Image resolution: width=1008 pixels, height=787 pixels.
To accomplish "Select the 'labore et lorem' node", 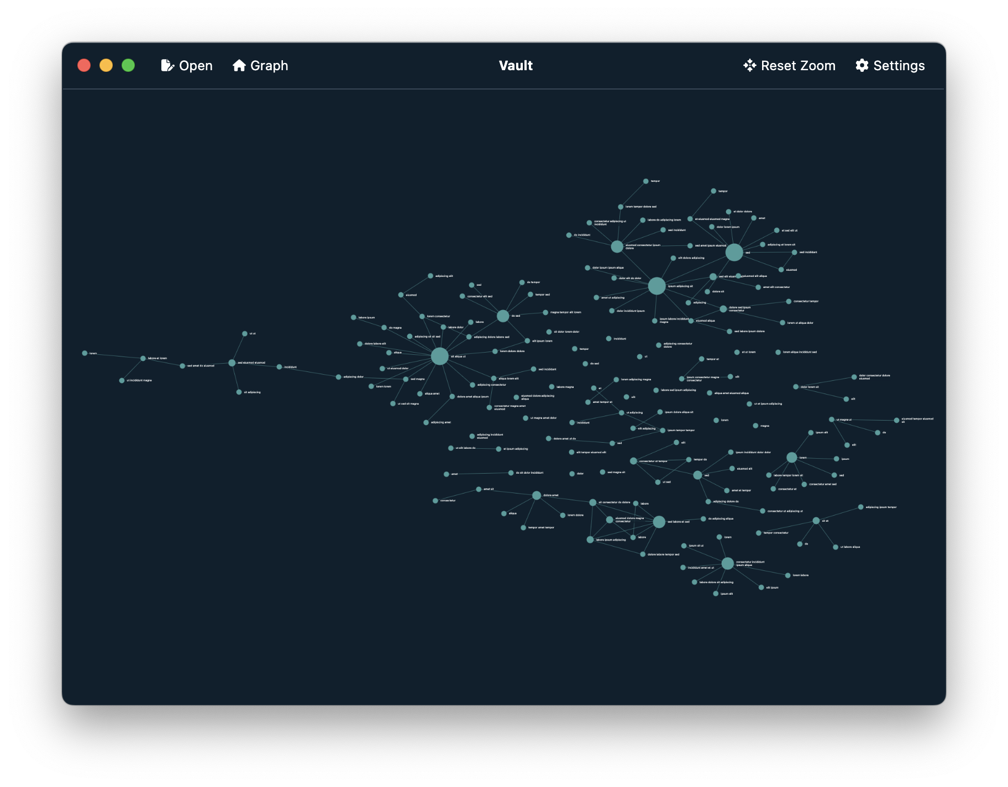I will [x=143, y=358].
